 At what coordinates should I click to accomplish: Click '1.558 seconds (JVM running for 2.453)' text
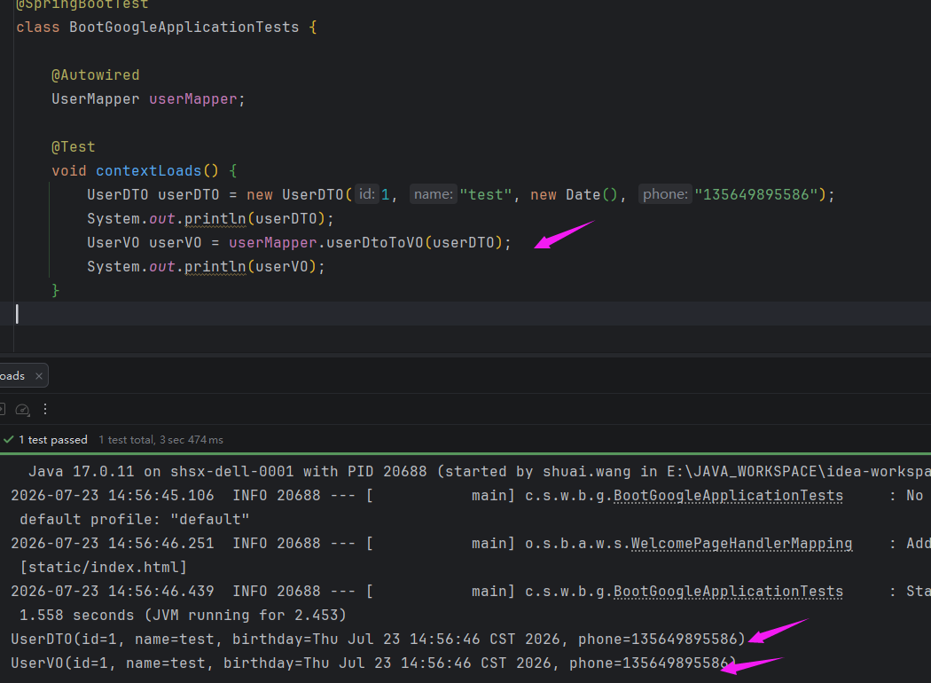183,616
